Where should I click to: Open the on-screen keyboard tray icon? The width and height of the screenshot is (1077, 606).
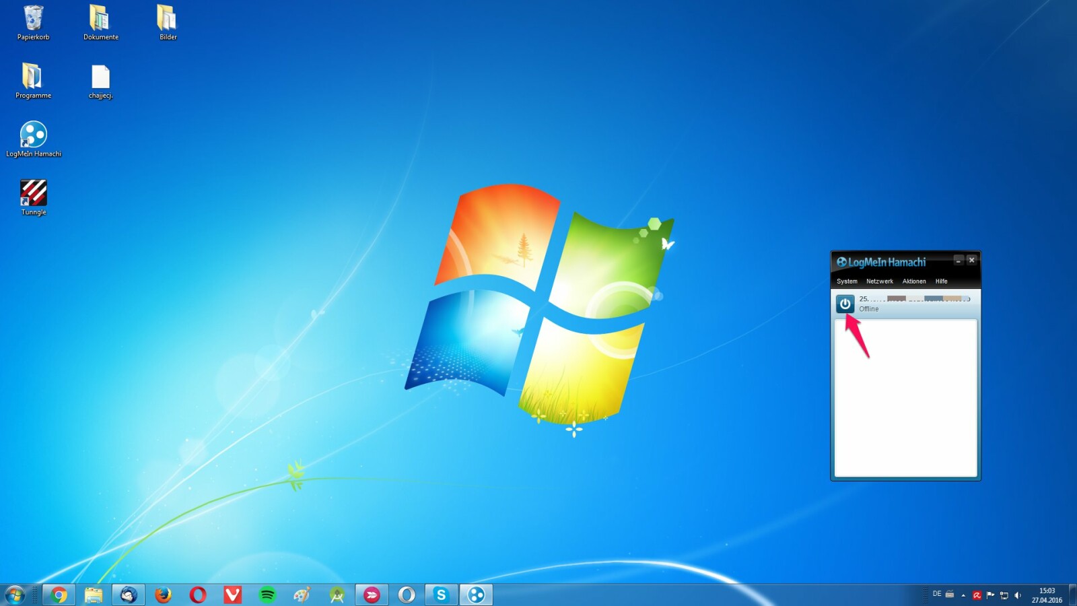[x=950, y=594]
